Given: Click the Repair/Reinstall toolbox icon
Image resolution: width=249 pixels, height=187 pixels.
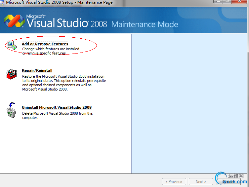Looking at the screenshot, I should tap(12, 74).
